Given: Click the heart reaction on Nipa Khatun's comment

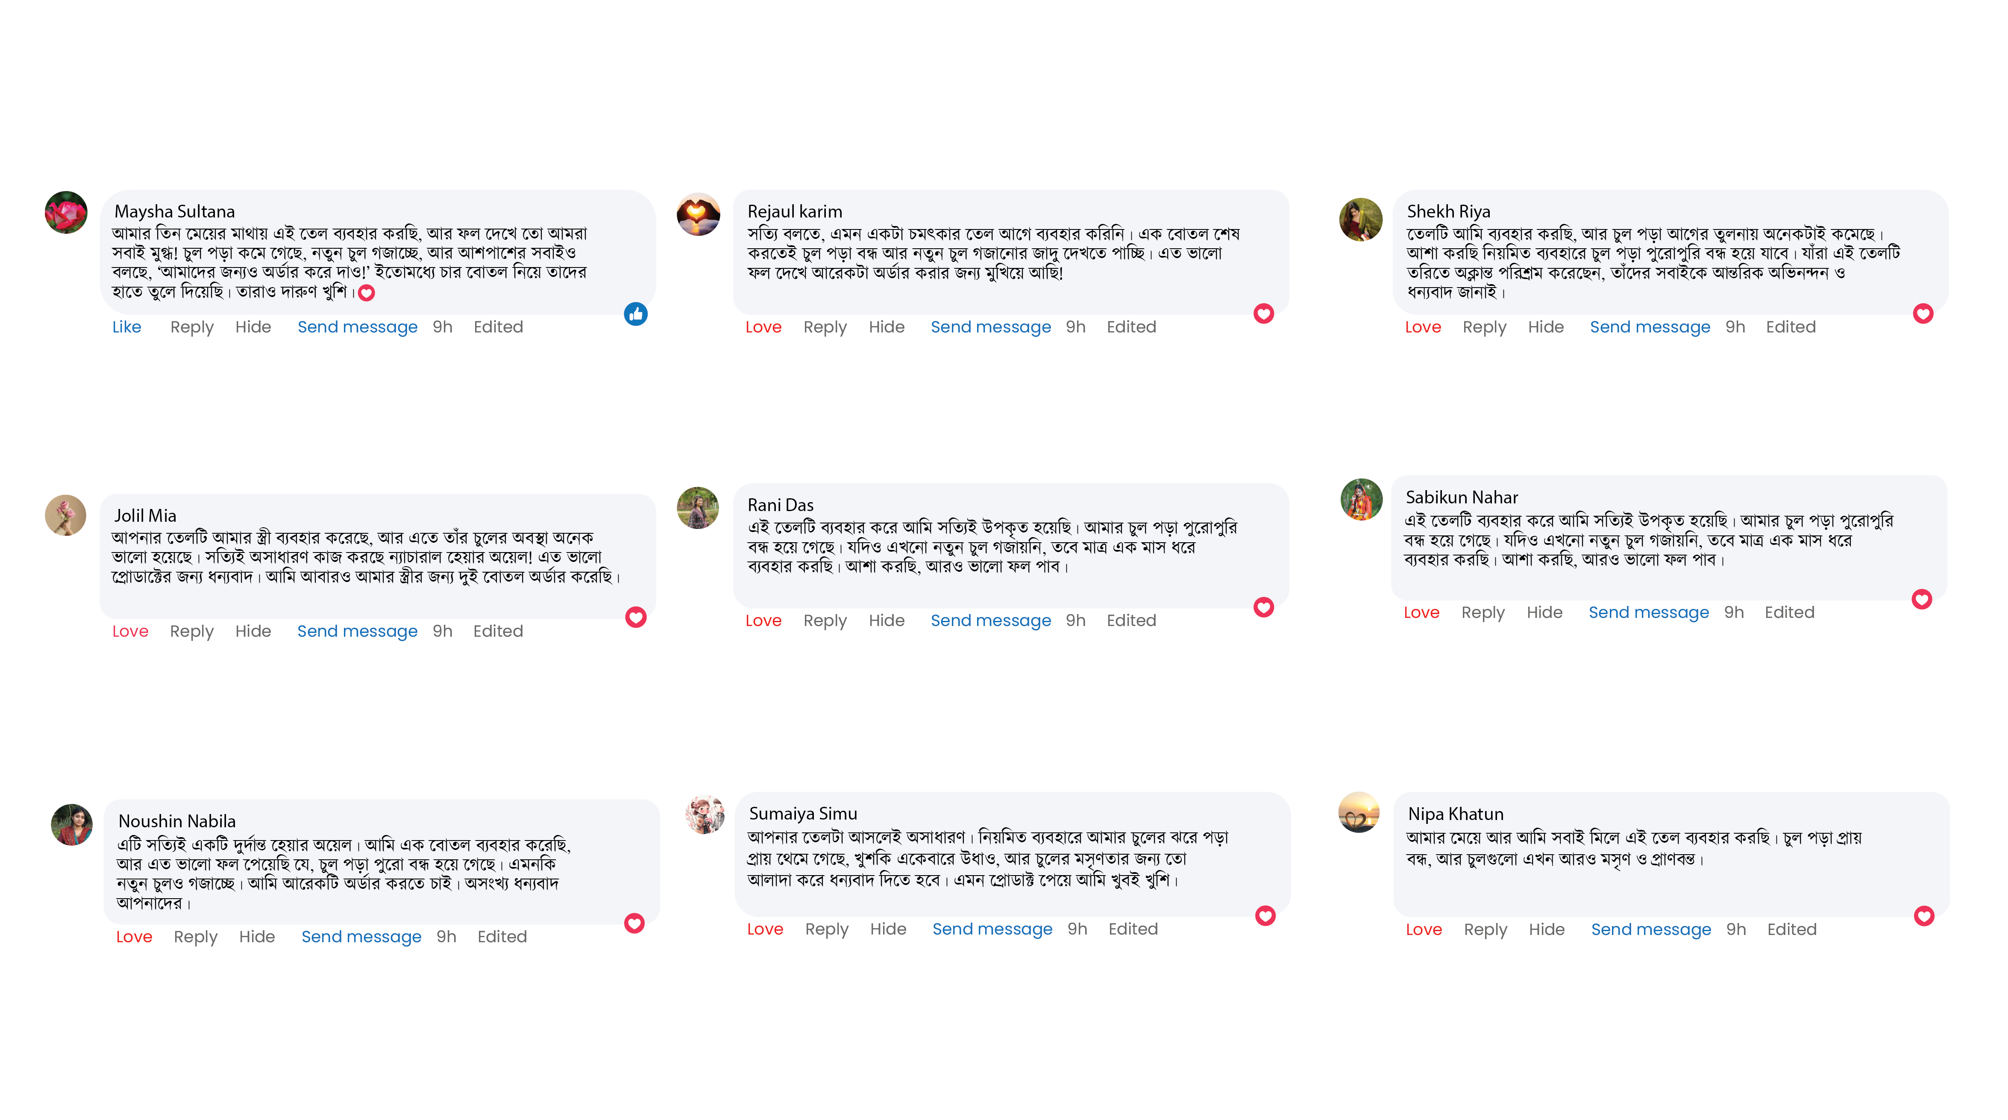Looking at the screenshot, I should click(1924, 916).
